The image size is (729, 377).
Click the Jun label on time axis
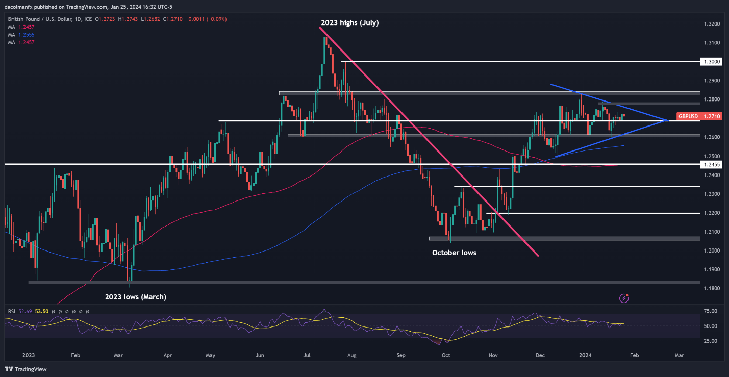coord(260,354)
